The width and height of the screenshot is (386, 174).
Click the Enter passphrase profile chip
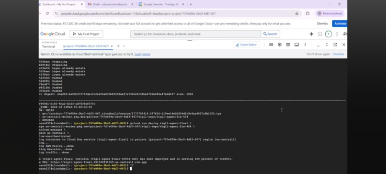point(330,13)
